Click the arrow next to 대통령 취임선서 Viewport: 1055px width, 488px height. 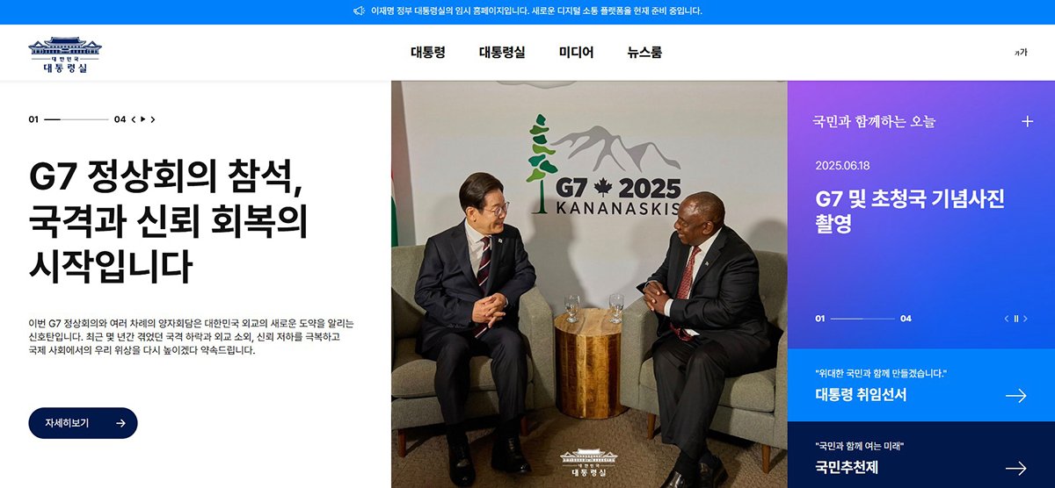pos(1015,396)
